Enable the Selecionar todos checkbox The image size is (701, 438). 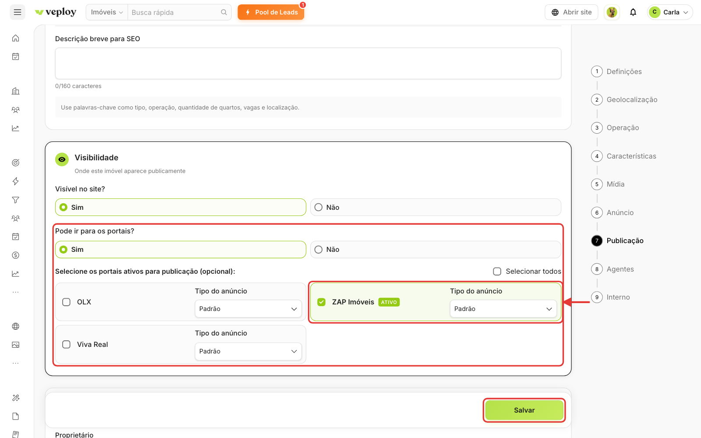tap(497, 272)
